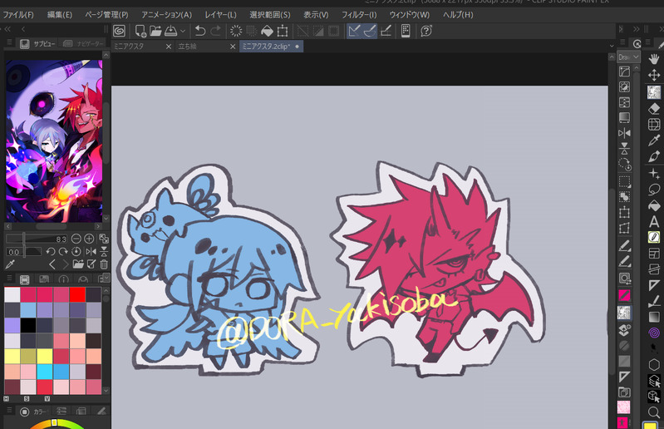Open the ページ管理(P) menu
The height and width of the screenshot is (429, 664).
coord(106,15)
